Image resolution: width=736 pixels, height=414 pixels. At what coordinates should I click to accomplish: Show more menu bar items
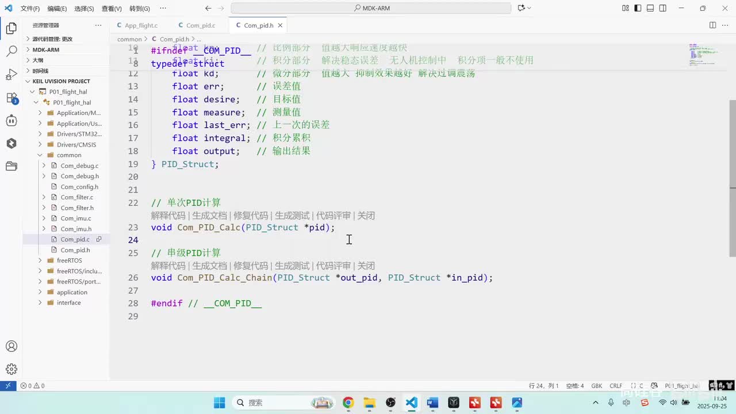point(163,9)
